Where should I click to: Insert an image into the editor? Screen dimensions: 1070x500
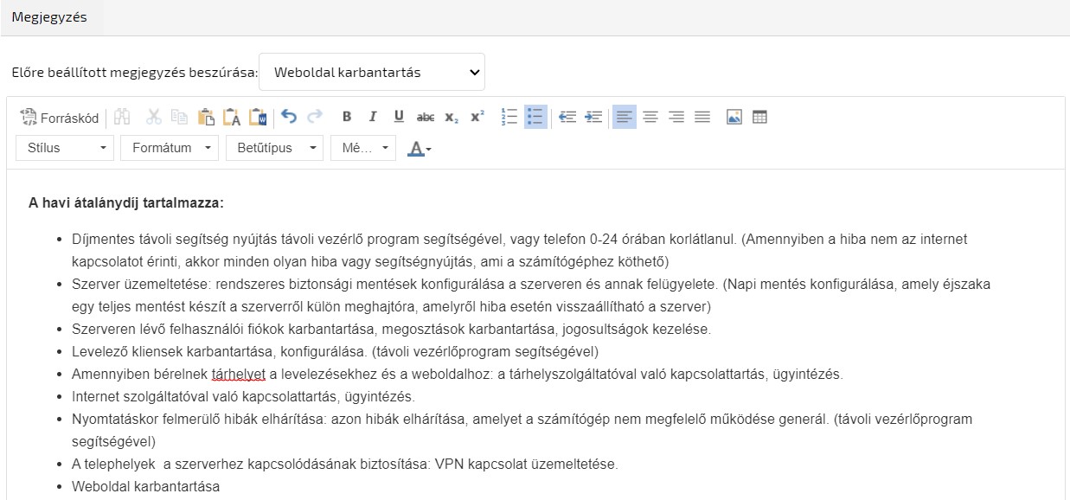(734, 117)
